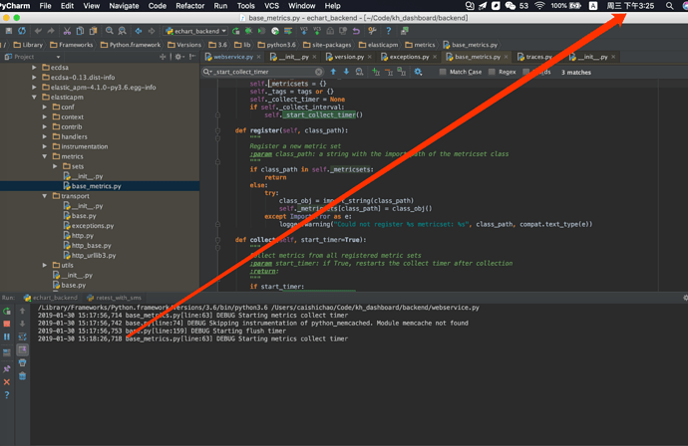Jump to next search occurrence arrow
This screenshot has width=688, height=446.
[x=346, y=72]
